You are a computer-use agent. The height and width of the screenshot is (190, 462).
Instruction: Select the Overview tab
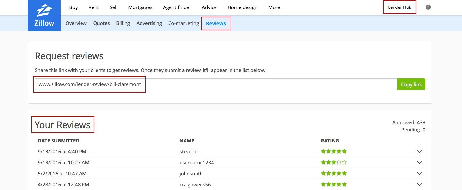[x=76, y=23]
